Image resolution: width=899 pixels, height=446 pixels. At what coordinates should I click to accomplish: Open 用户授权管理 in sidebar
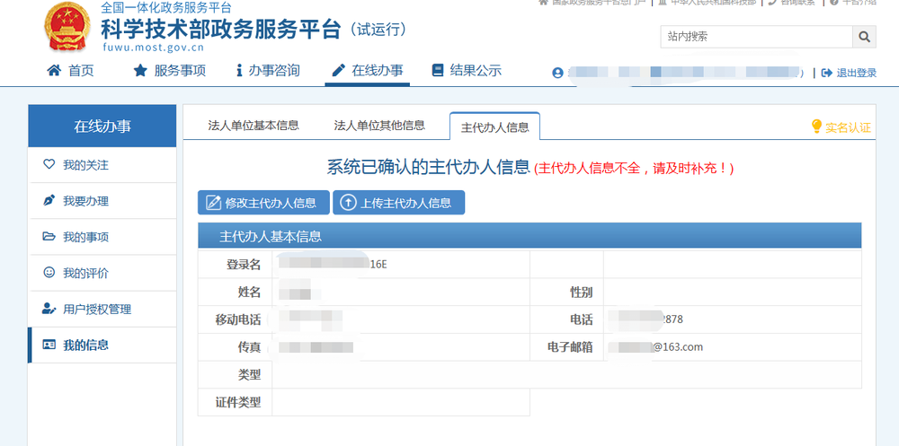[96, 309]
